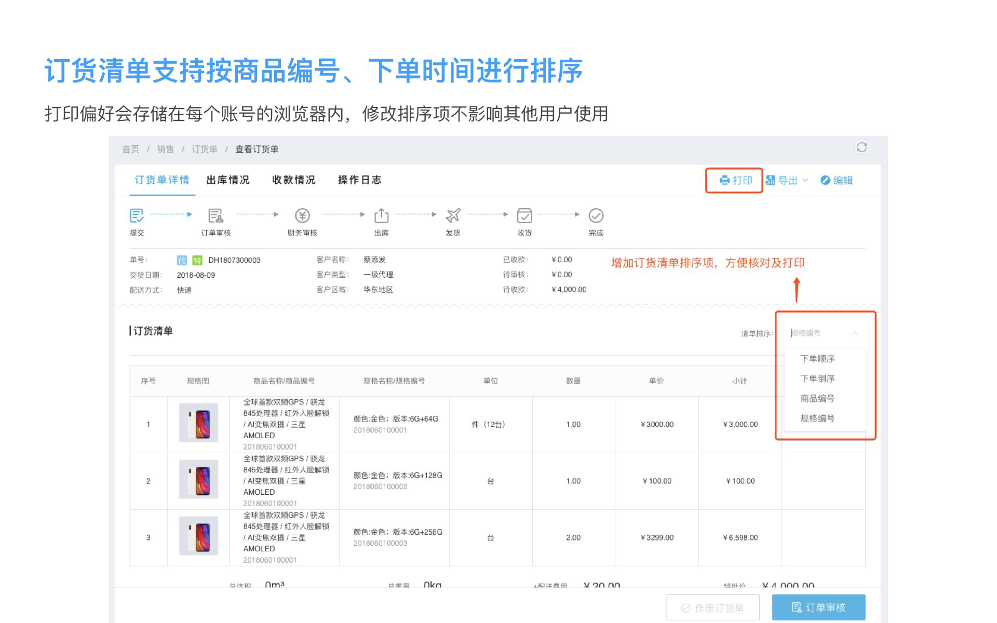
Task: Collapse the 清单排序 dropdown arrow
Action: [855, 333]
